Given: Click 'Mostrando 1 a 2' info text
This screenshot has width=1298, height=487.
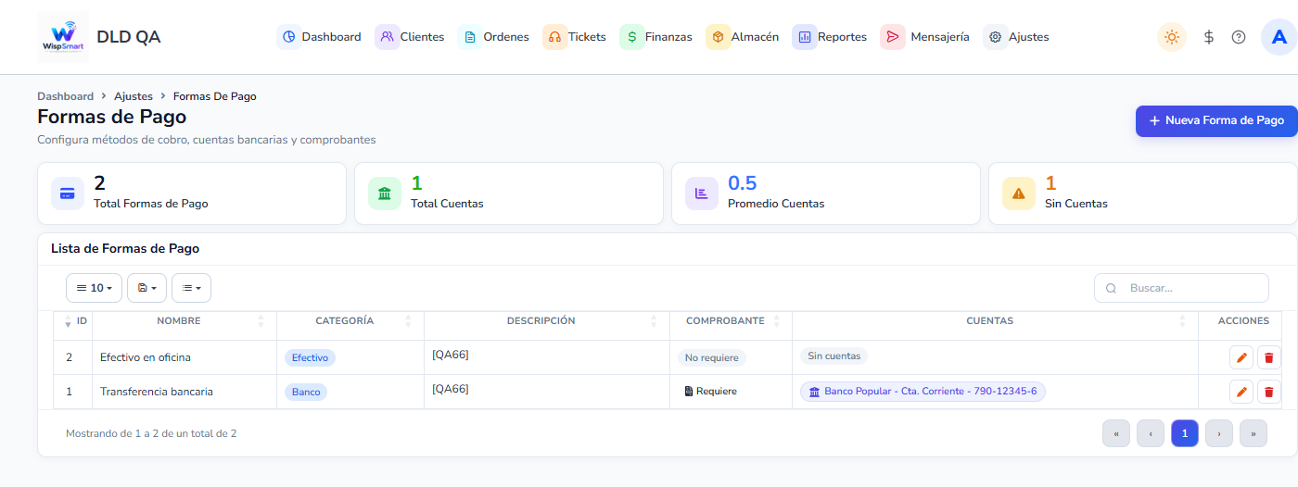Looking at the screenshot, I should coord(151,433).
